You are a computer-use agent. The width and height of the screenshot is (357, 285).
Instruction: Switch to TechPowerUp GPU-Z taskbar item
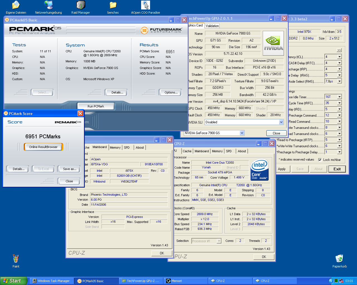[x=141, y=281]
